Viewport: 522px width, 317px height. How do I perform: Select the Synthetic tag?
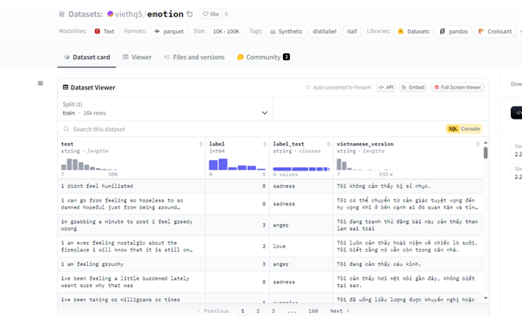pos(286,31)
